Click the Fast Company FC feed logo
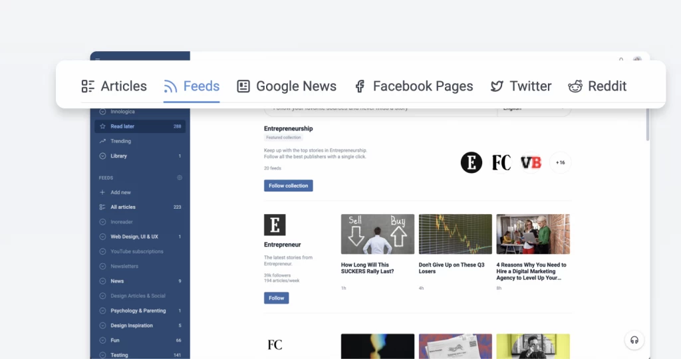Screen dimensions: 681x359 [x=275, y=344]
